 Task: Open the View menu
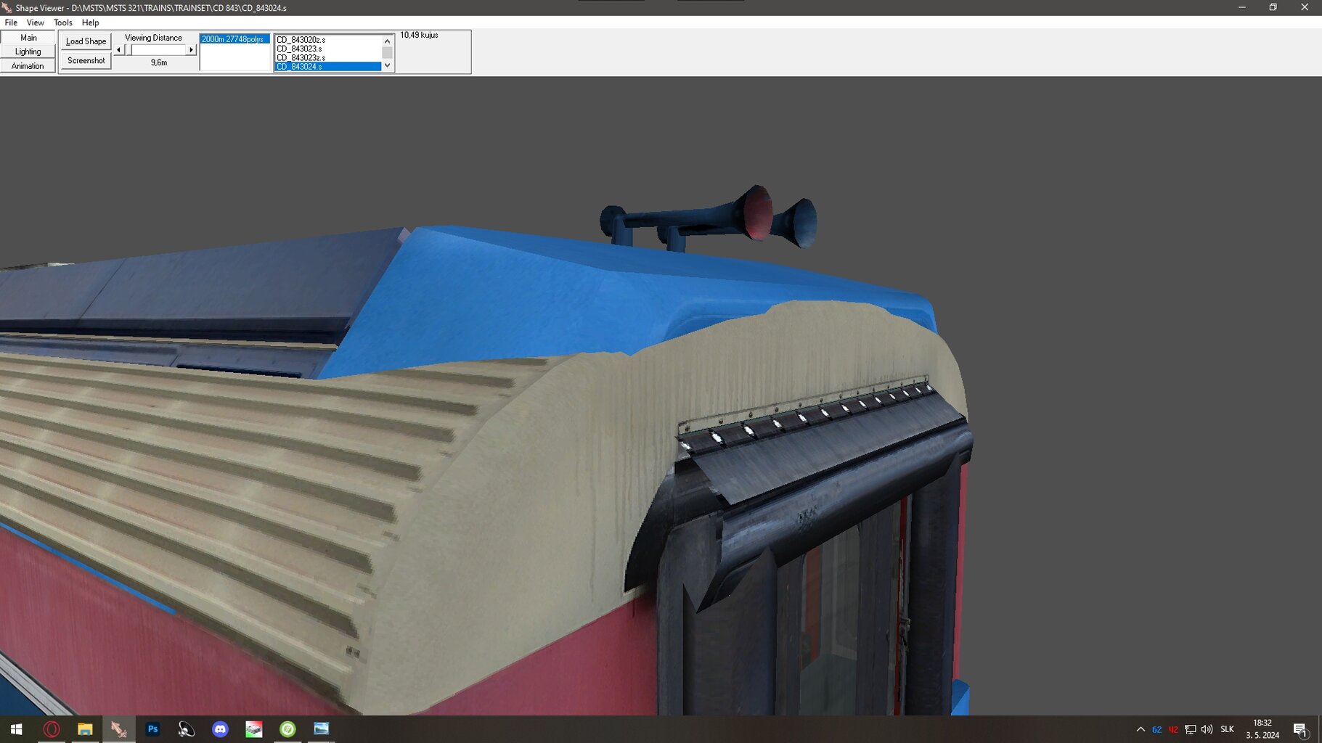coord(35,22)
